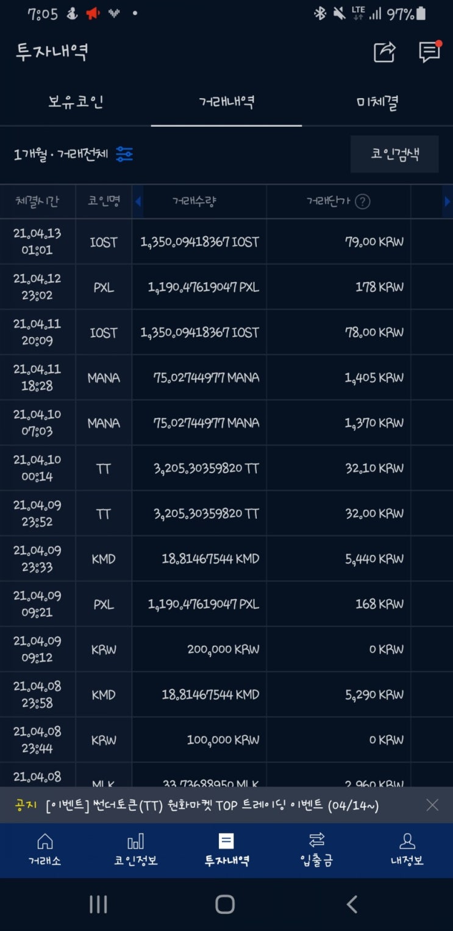Tap the Android back navigation button
Image resolution: width=453 pixels, height=931 pixels.
tap(352, 904)
